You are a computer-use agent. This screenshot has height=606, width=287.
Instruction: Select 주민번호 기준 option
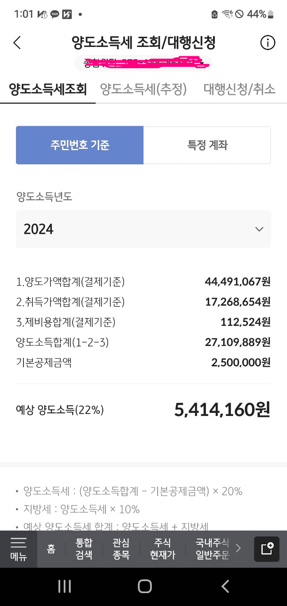coord(80,145)
